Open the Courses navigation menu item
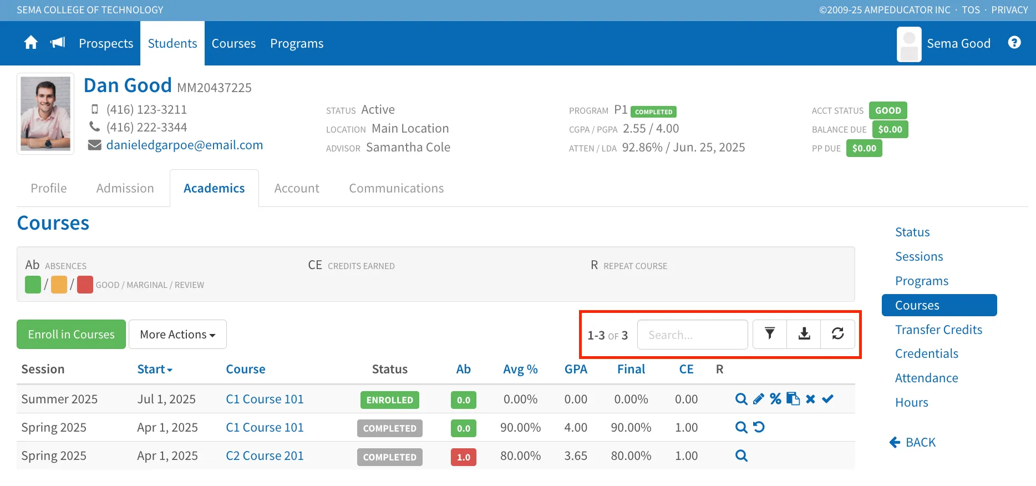The height and width of the screenshot is (486, 1036). (233, 43)
